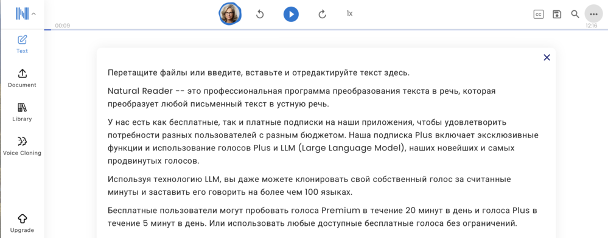Click the NaturalReader logo icon
This screenshot has height=238, width=608.
tap(22, 14)
